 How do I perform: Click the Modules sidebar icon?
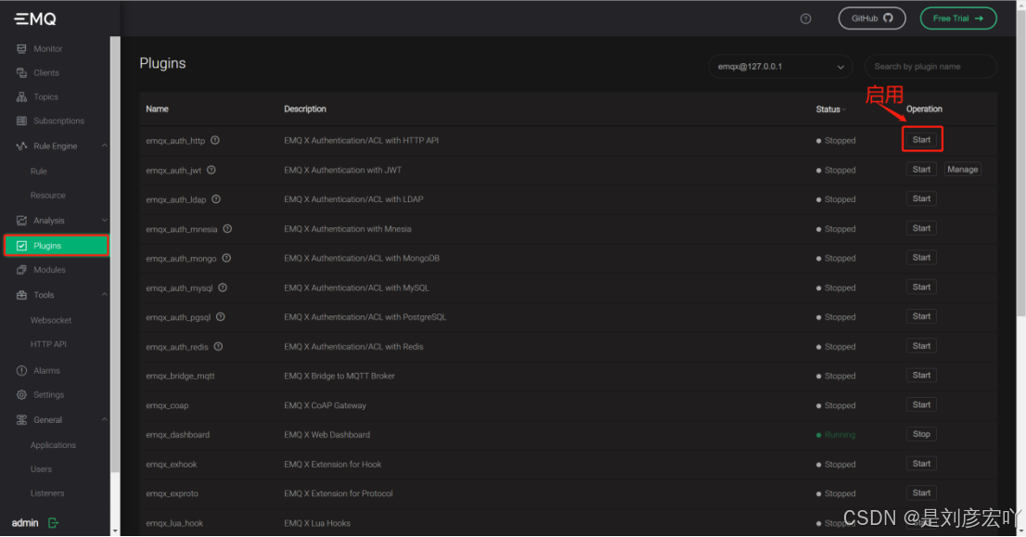[21, 270]
